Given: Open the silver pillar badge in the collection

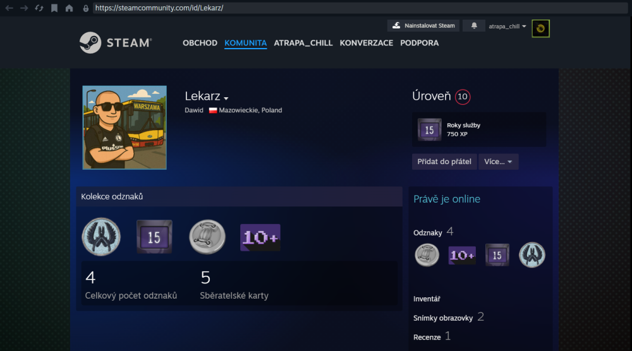Looking at the screenshot, I should coord(207,237).
